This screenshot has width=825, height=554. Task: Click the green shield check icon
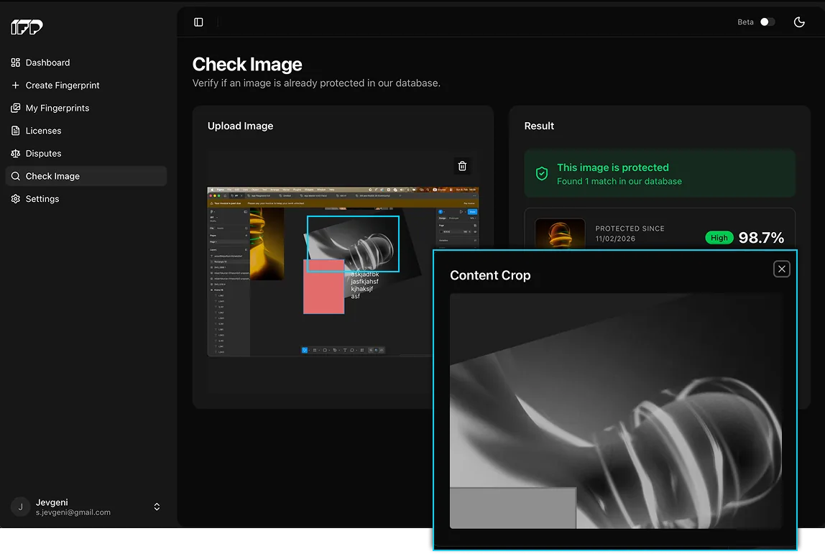point(541,174)
